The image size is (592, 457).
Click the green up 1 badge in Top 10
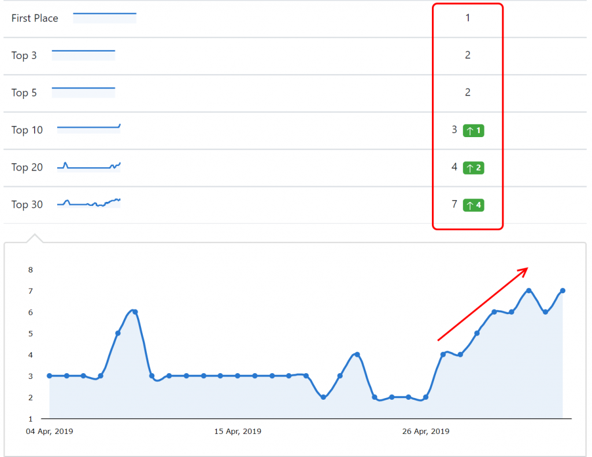point(474,131)
